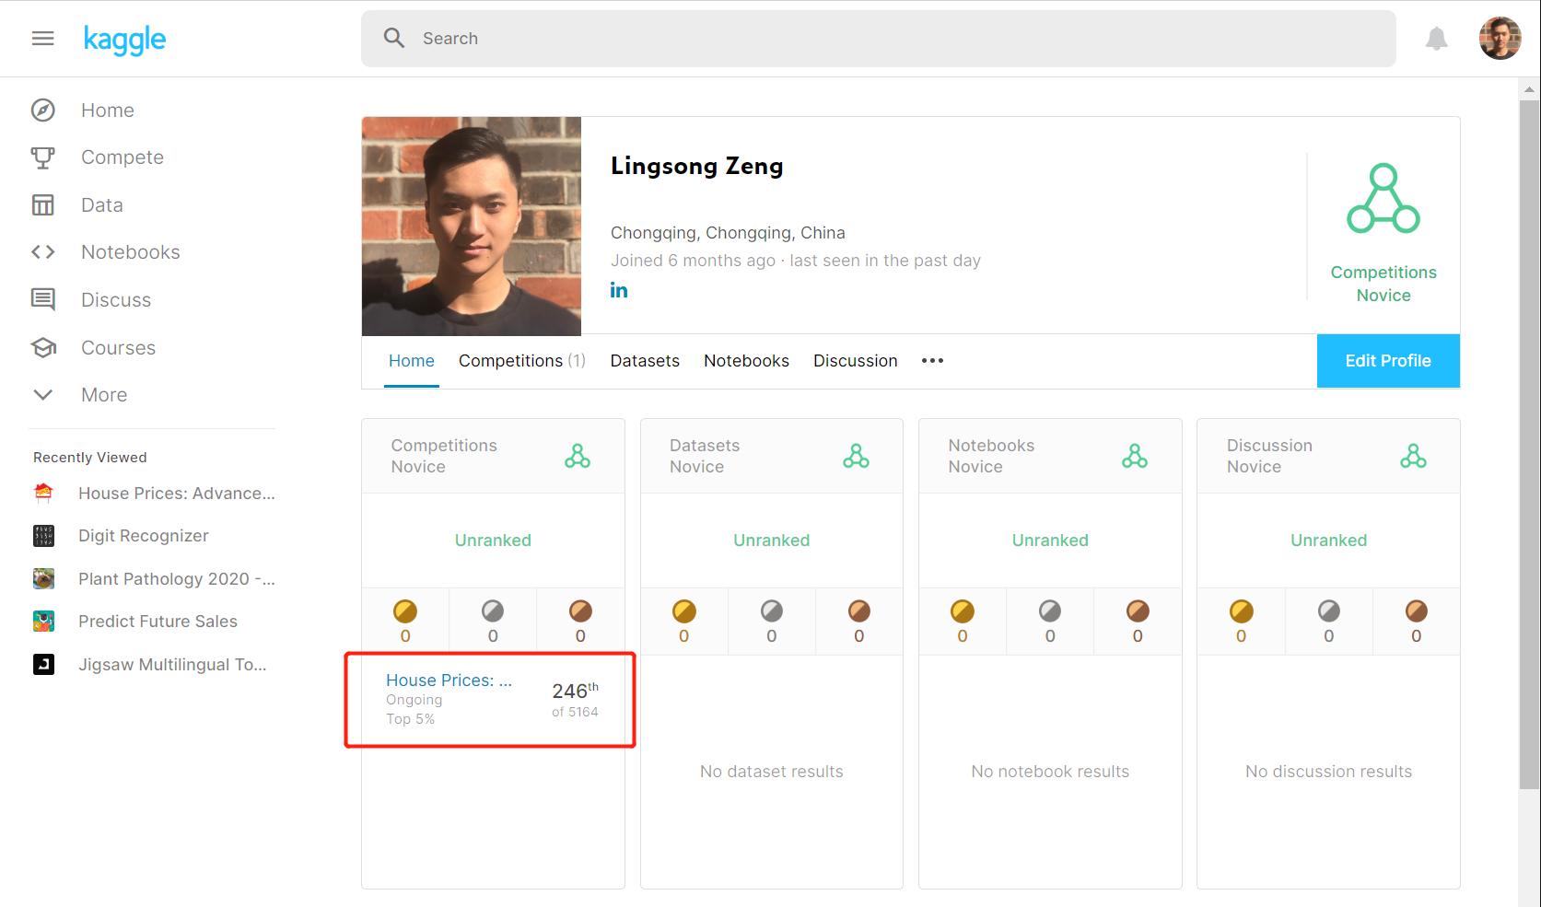This screenshot has width=1541, height=907.
Task: Click the House Prices recently viewed icon
Action: (43, 493)
